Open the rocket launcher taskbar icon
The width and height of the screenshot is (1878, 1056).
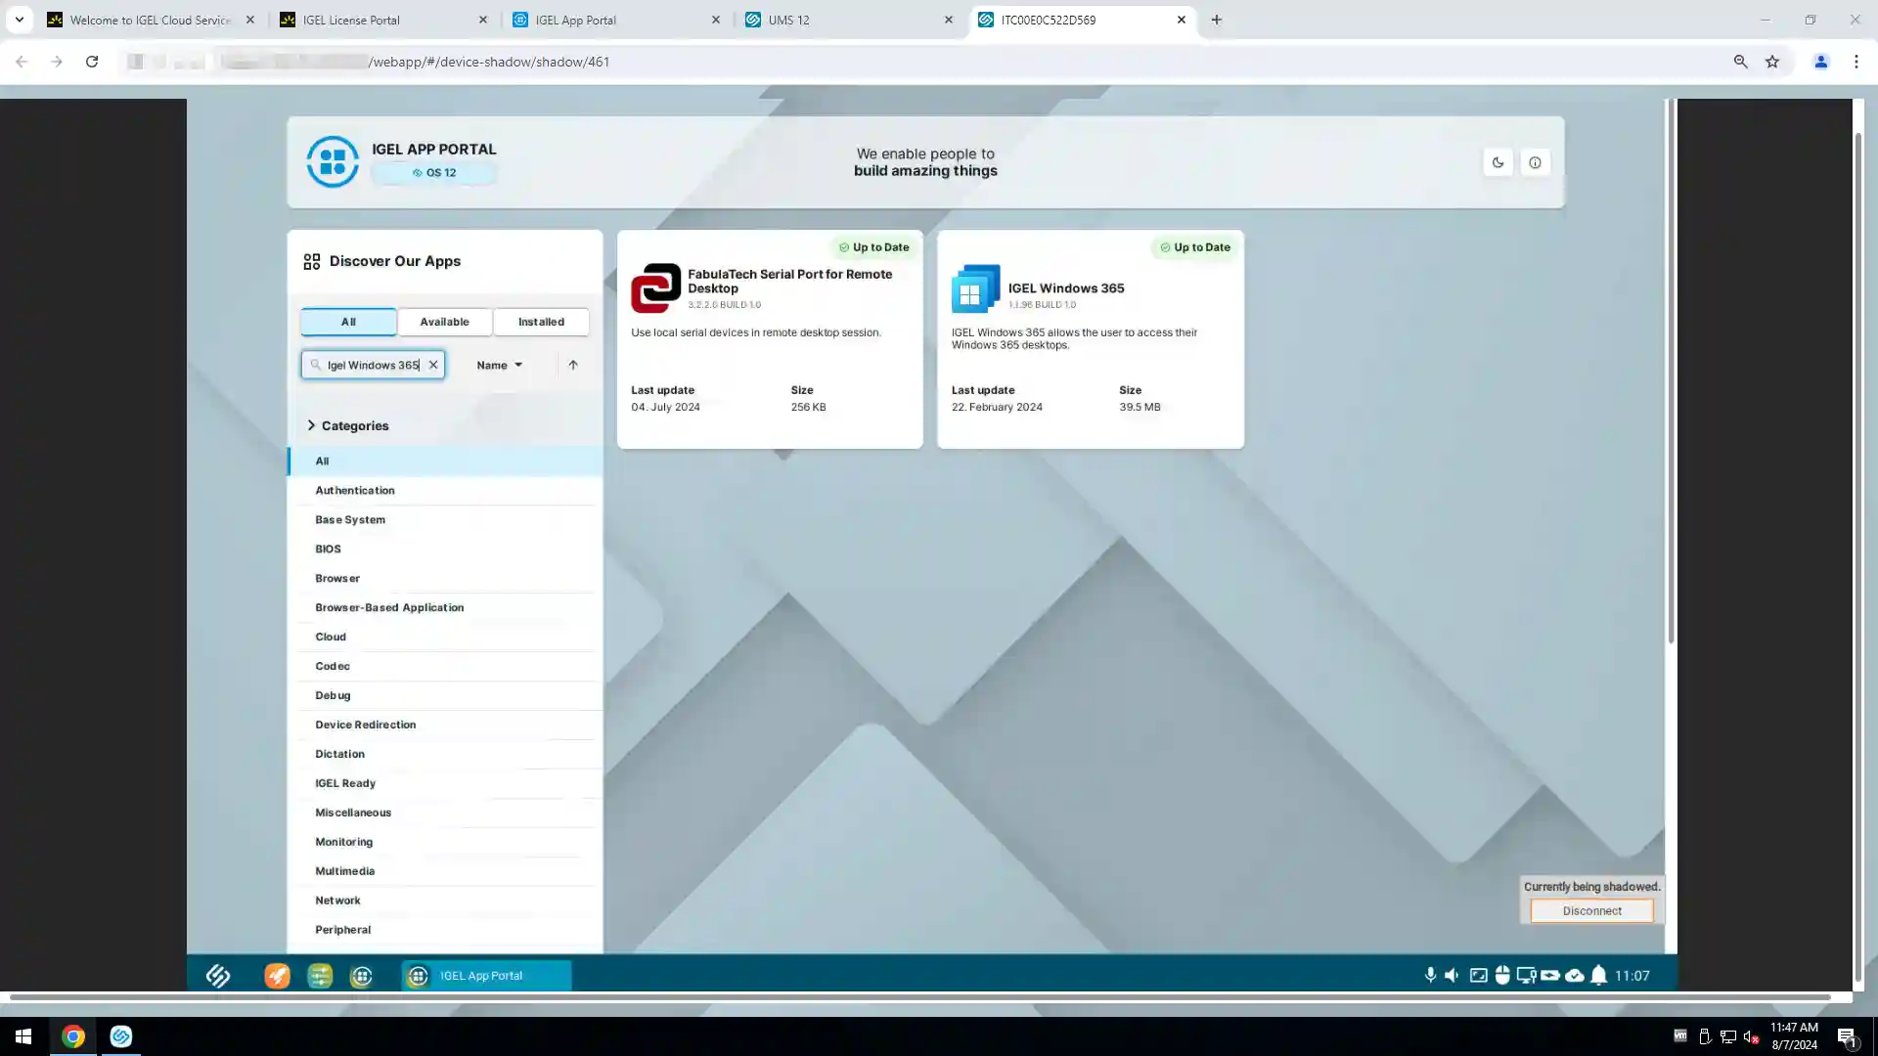[277, 976]
